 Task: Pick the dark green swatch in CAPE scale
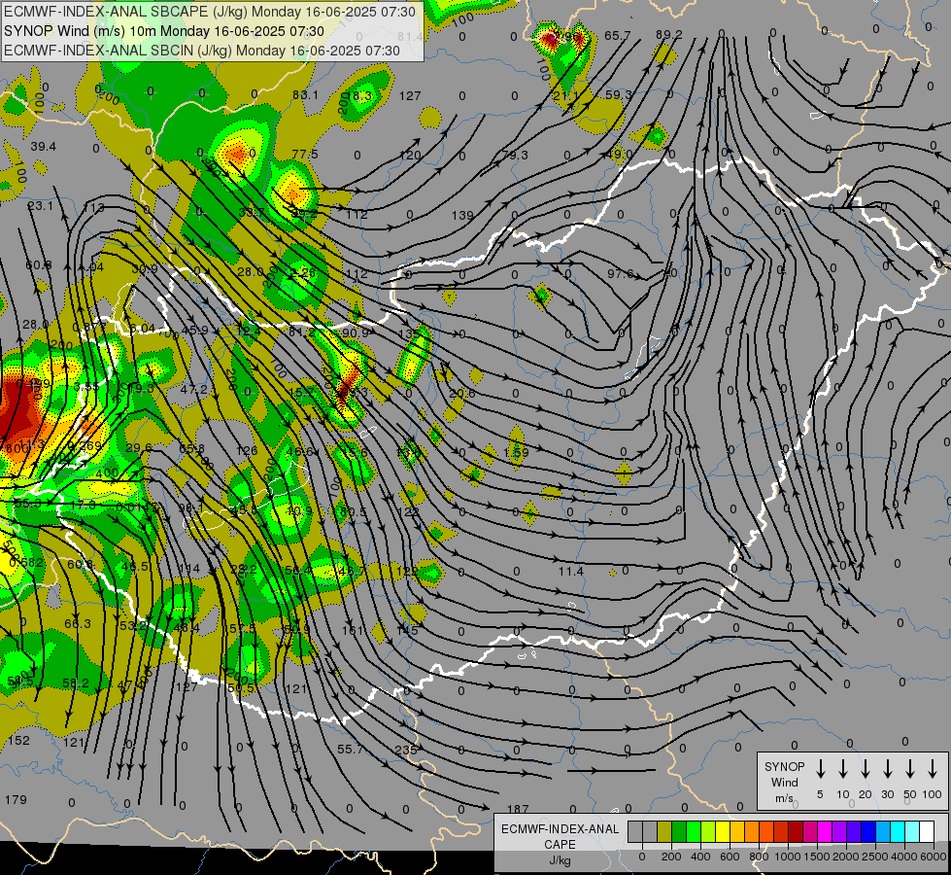click(x=679, y=831)
